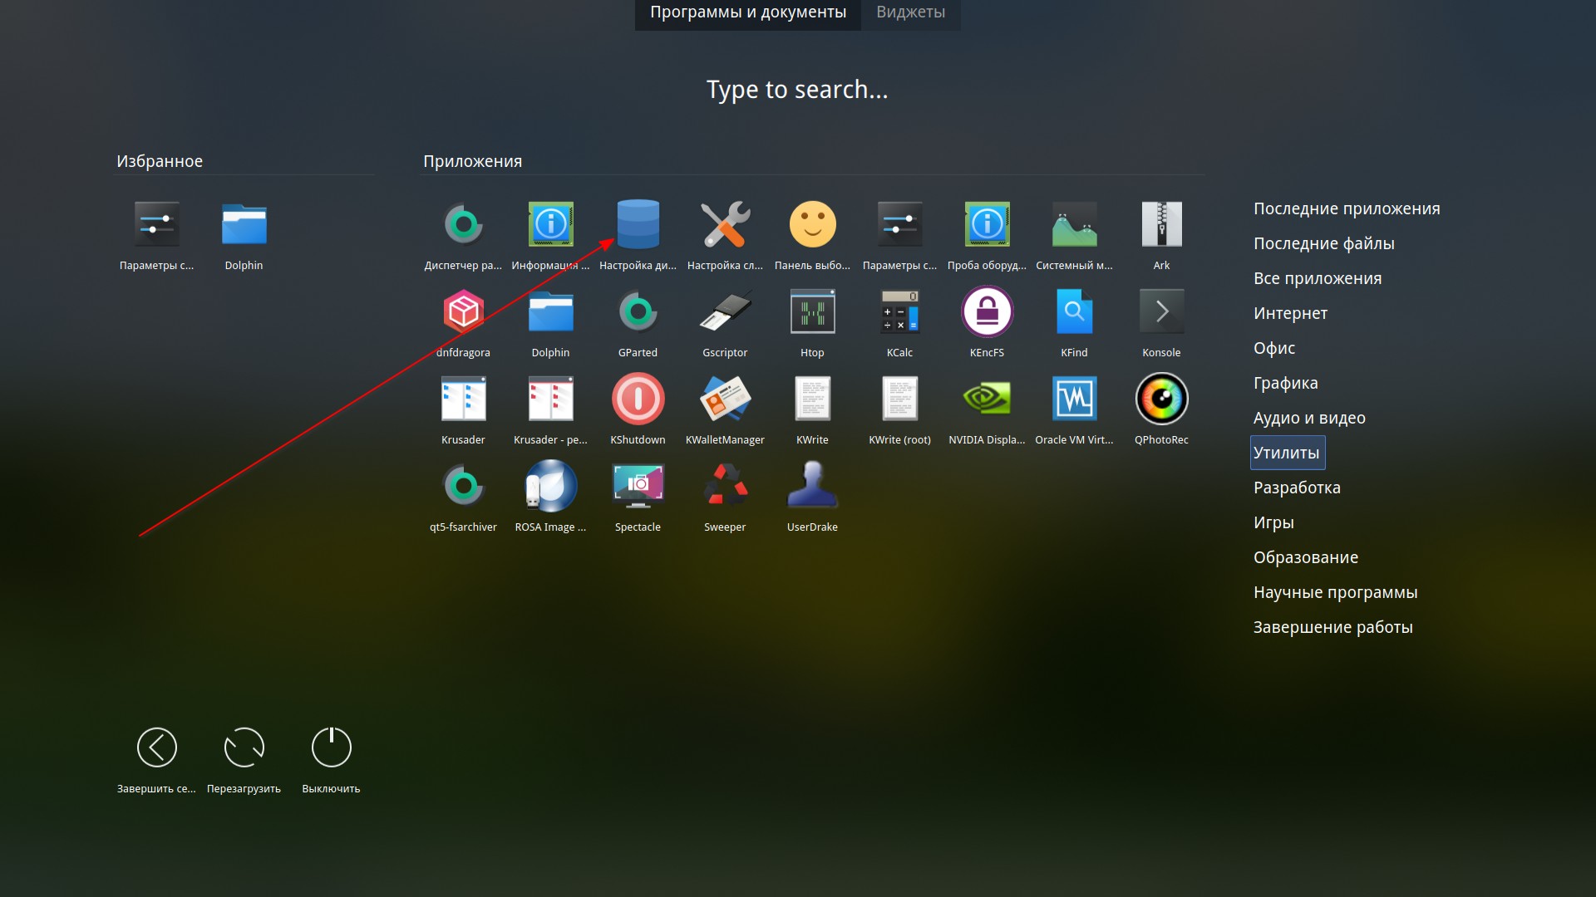
Task: Show the Аудио и видео category
Action: 1308,418
